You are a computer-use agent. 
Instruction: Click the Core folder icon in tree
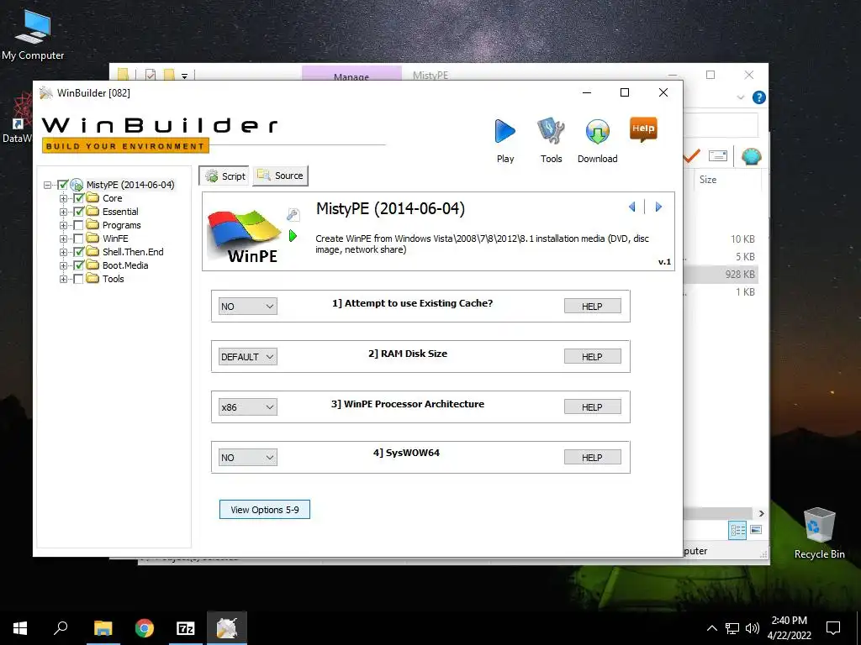[92, 198]
